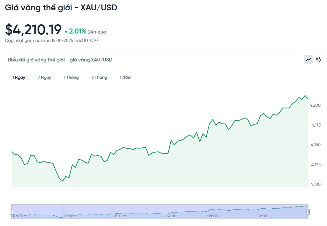The image size is (327, 226).
Task: Select the 1 Ngày time range
Action: coord(18,77)
